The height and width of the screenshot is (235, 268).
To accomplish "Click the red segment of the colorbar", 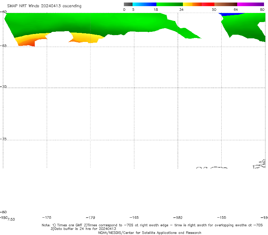I will point(208,4).
